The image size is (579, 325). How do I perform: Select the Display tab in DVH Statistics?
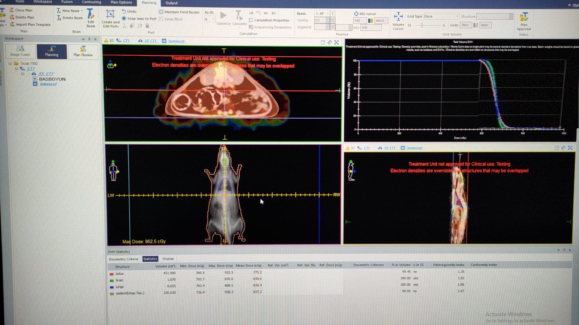click(x=168, y=259)
